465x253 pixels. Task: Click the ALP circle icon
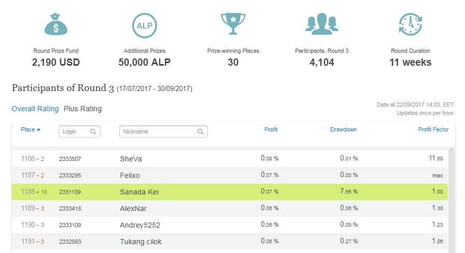point(145,25)
